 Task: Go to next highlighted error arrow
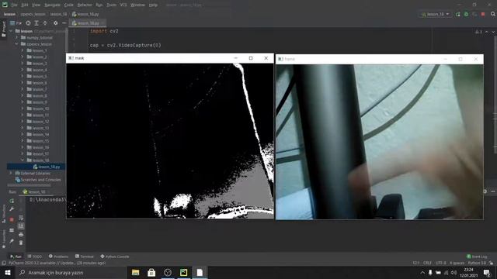coord(493,32)
